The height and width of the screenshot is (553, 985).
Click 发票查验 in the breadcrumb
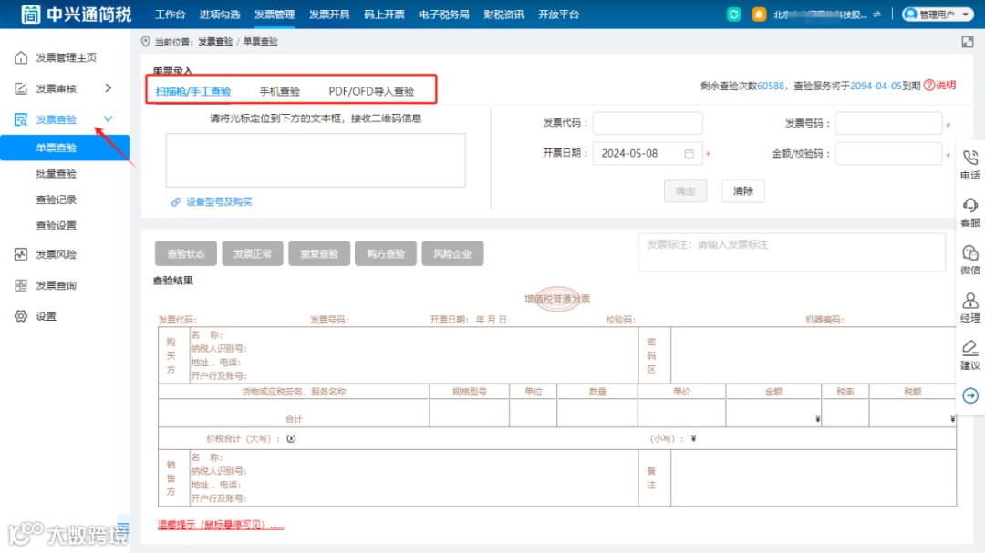coord(215,41)
